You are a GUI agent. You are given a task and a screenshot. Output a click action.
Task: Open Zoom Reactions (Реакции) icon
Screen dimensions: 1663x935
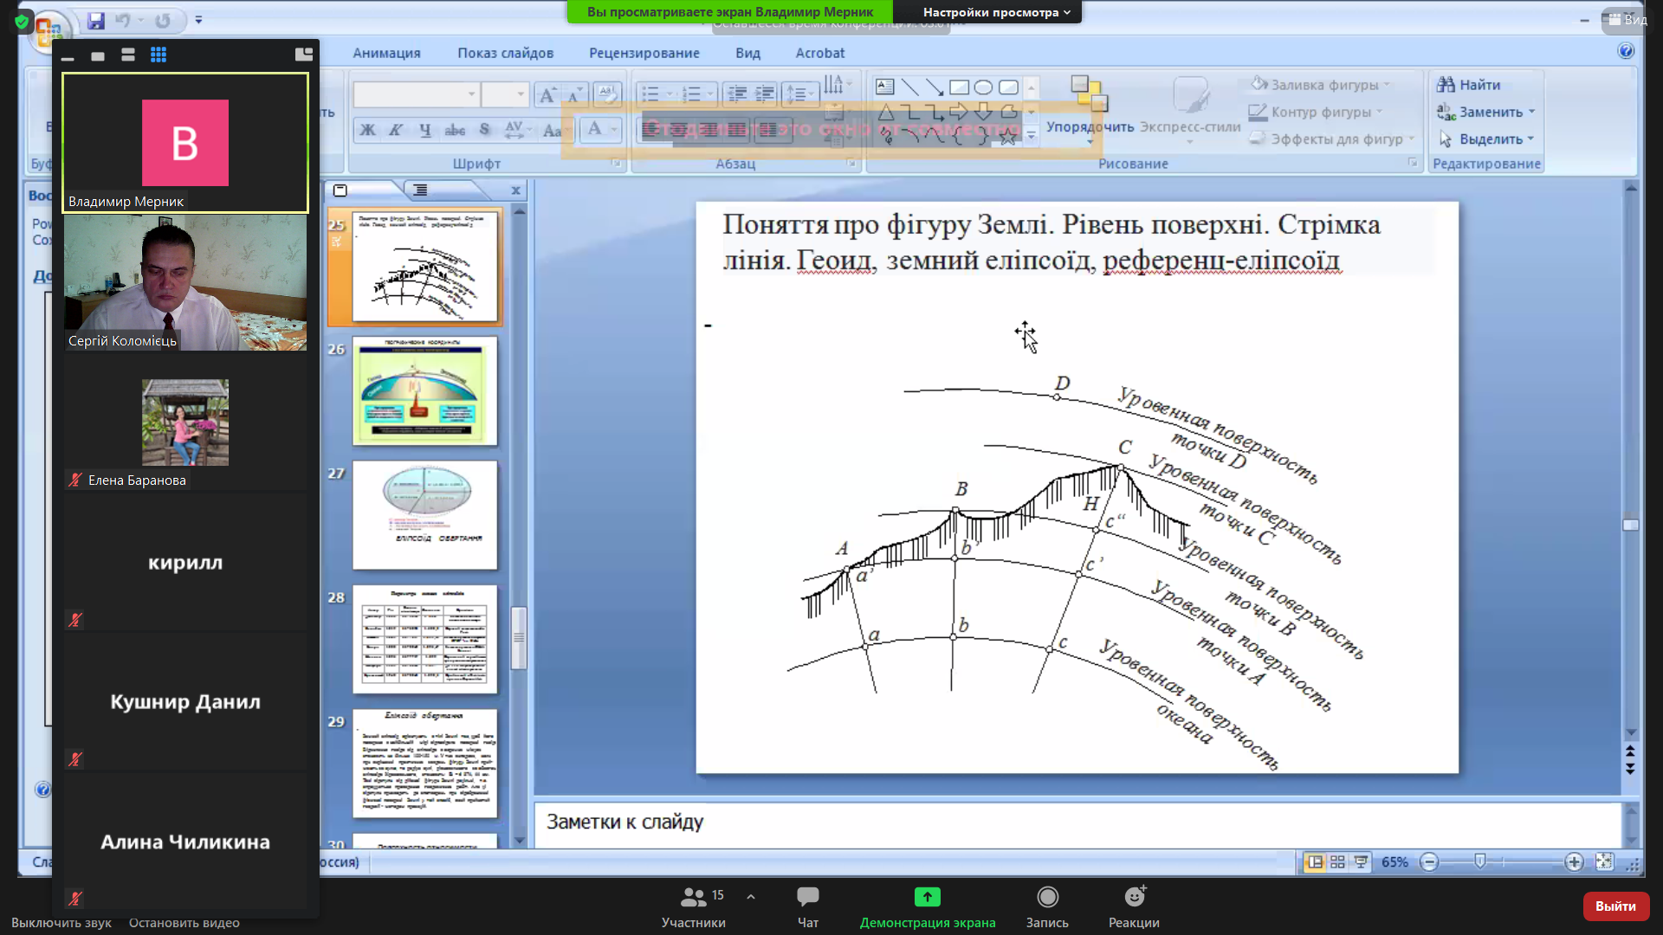click(1134, 897)
